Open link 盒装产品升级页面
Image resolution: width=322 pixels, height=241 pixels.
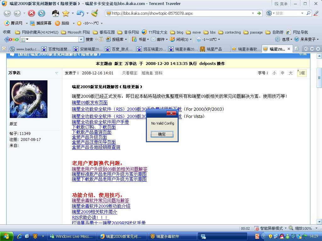tap(89, 137)
